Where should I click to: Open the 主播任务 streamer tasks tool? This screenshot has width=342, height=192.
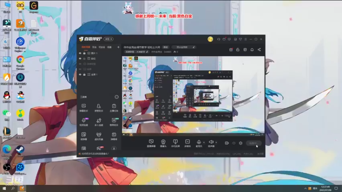click(114, 108)
